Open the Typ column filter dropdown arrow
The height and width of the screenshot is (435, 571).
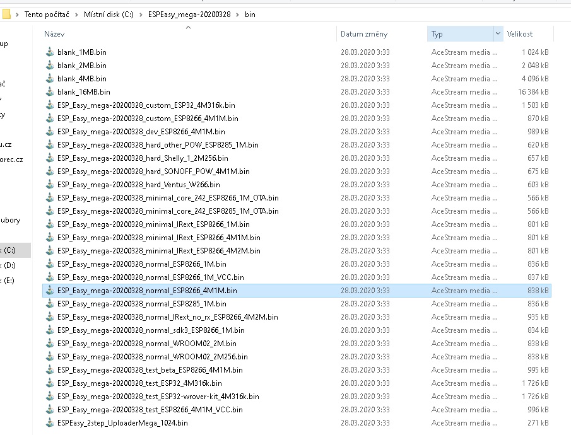click(x=498, y=34)
